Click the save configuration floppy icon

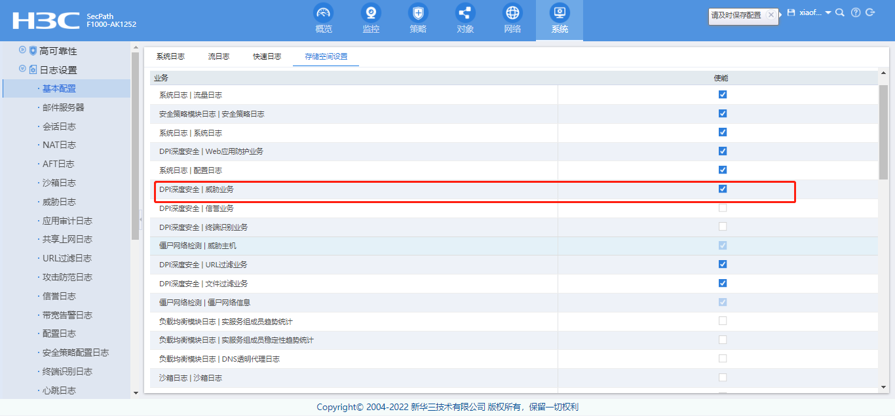[791, 12]
